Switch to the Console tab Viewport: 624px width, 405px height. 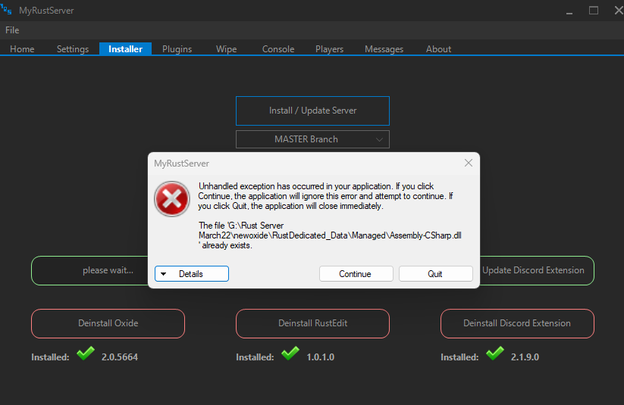(278, 49)
